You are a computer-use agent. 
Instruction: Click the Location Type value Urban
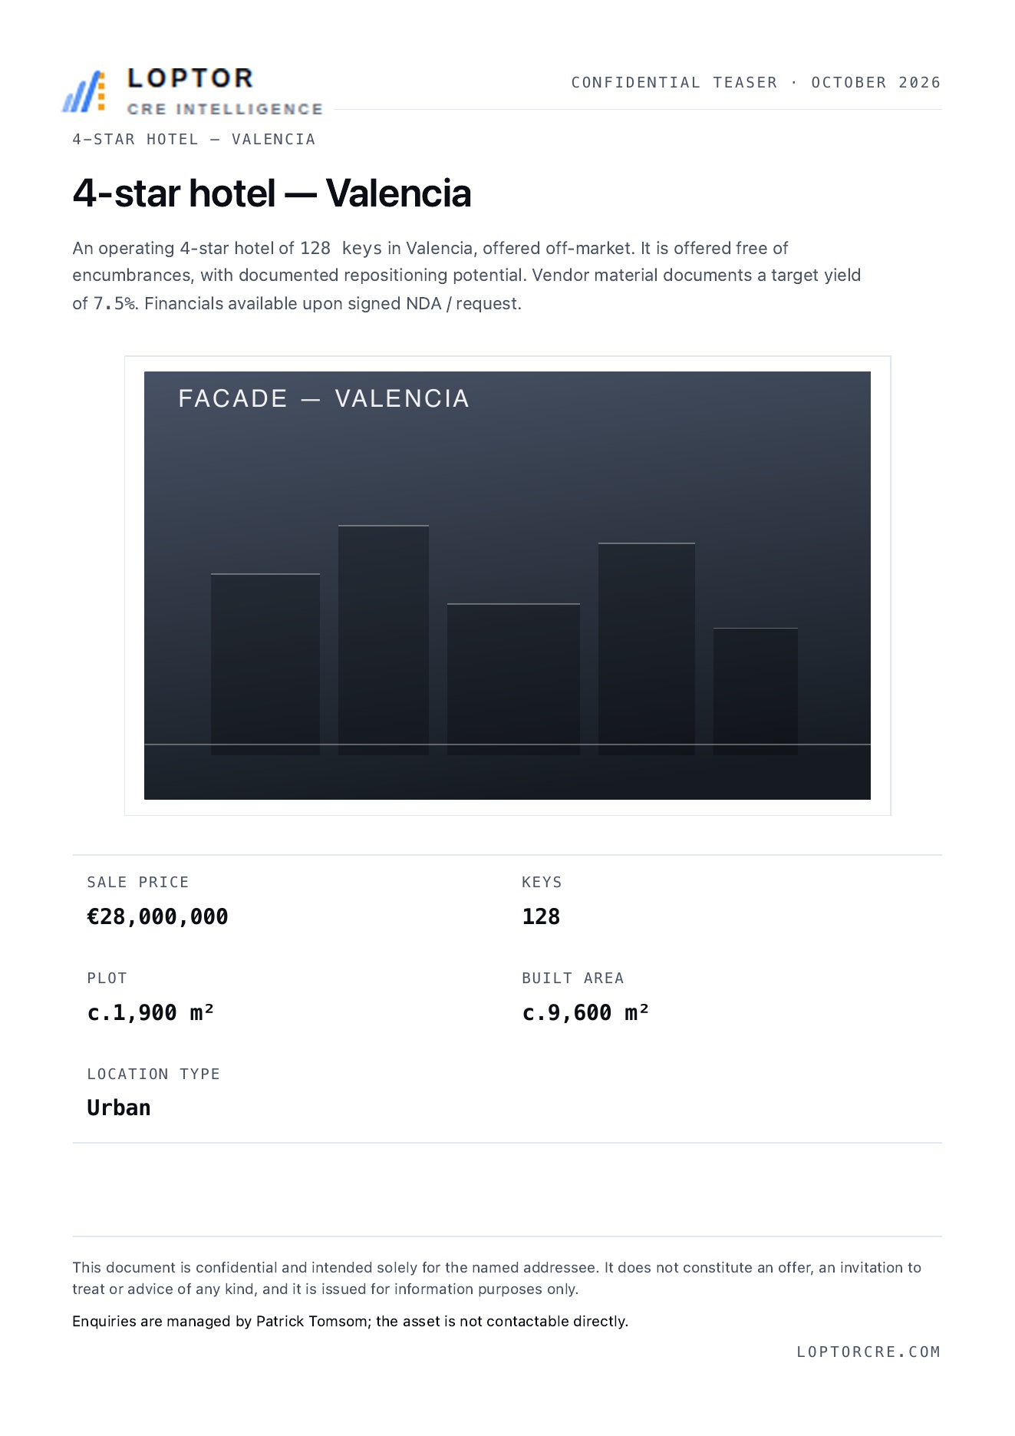click(119, 1108)
